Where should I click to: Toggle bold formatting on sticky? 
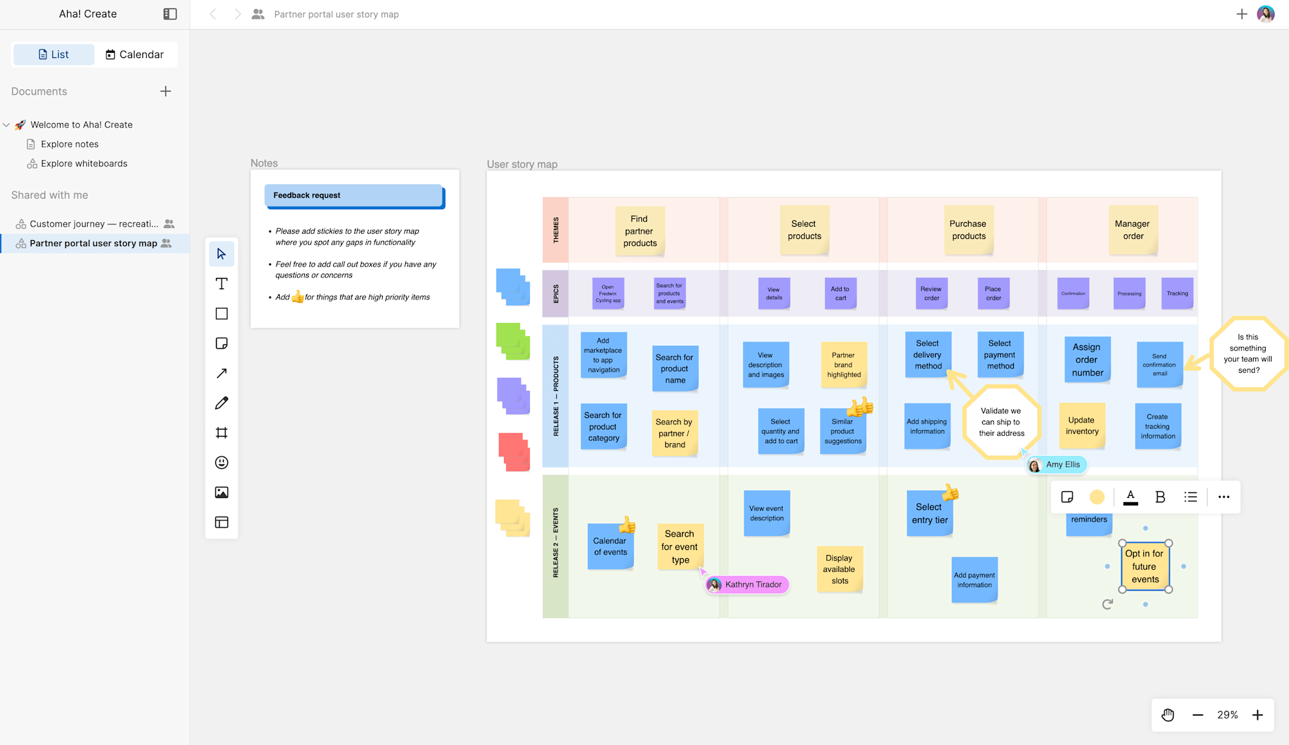1160,497
